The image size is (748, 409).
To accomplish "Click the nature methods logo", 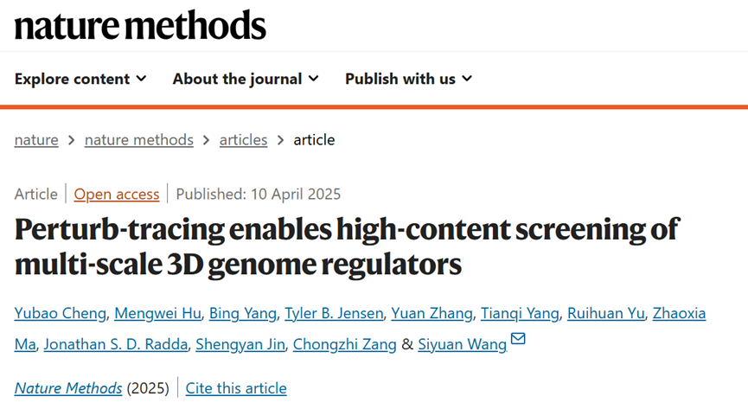I will 140,26.
